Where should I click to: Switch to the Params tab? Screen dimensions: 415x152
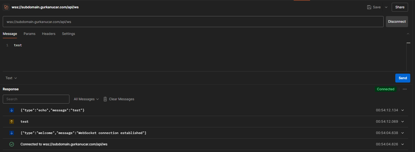29,34
